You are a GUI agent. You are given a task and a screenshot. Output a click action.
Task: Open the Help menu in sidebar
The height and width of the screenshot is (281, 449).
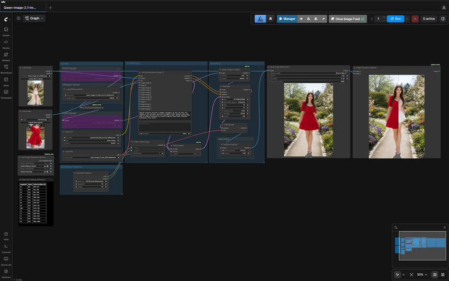tap(6, 236)
